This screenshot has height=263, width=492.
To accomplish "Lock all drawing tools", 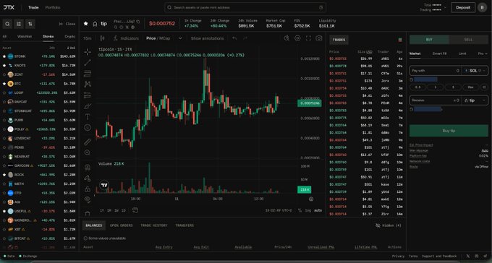I will pos(88,189).
